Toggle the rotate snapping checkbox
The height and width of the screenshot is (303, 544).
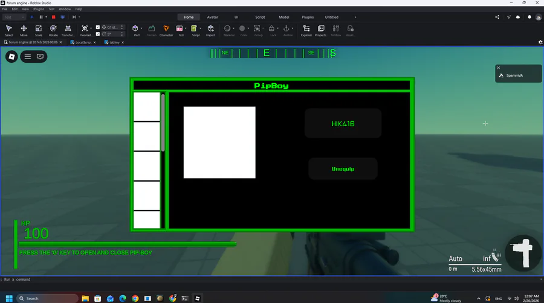[x=98, y=34]
